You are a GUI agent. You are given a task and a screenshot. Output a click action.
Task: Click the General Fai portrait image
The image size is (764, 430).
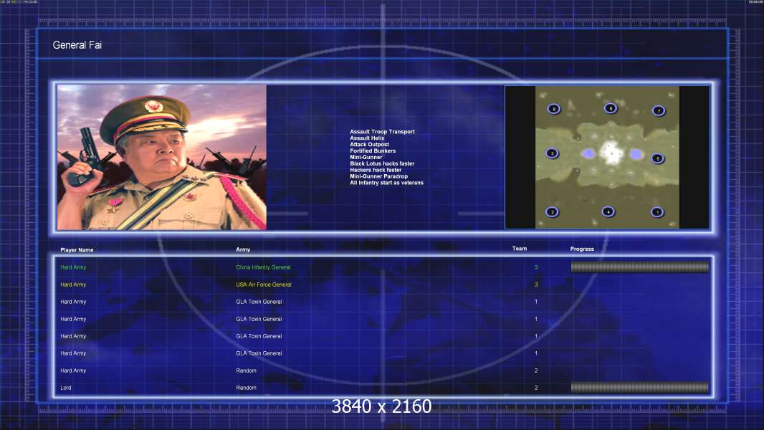[x=162, y=157]
